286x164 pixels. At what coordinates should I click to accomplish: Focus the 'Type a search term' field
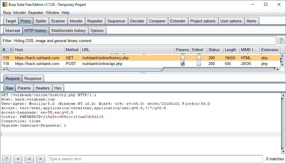coord(155,159)
